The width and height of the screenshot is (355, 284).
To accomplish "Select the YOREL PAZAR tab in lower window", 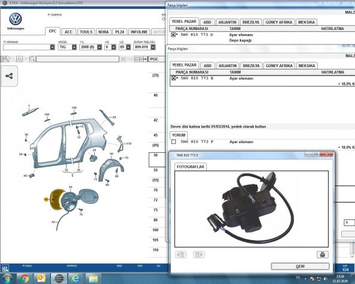I will coord(184,65).
